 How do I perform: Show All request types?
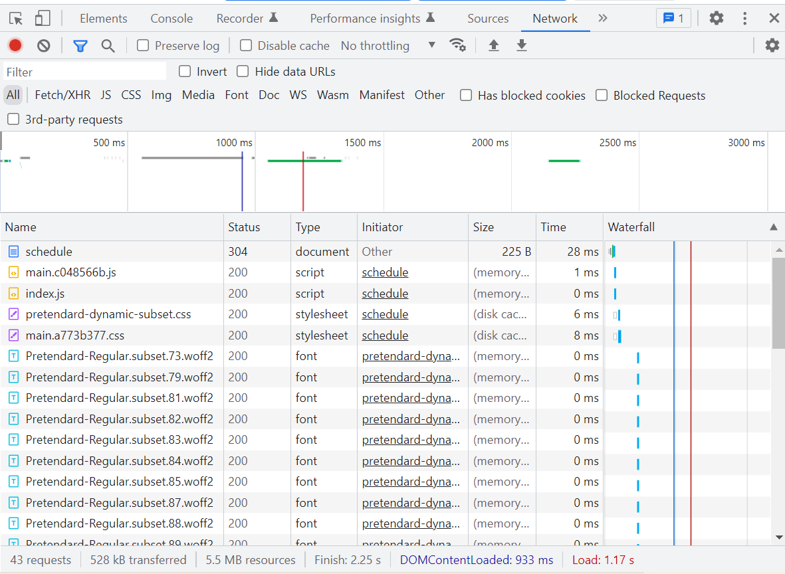click(x=13, y=95)
